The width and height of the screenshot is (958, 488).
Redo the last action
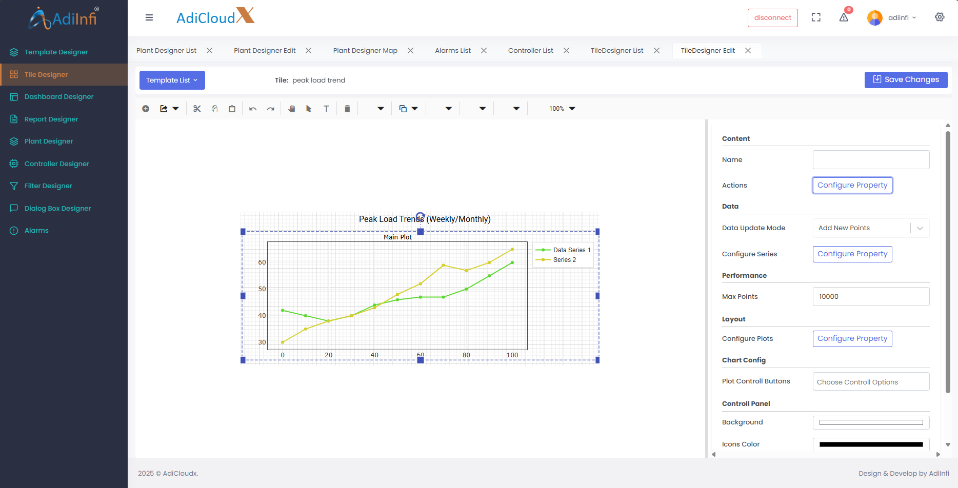click(270, 109)
